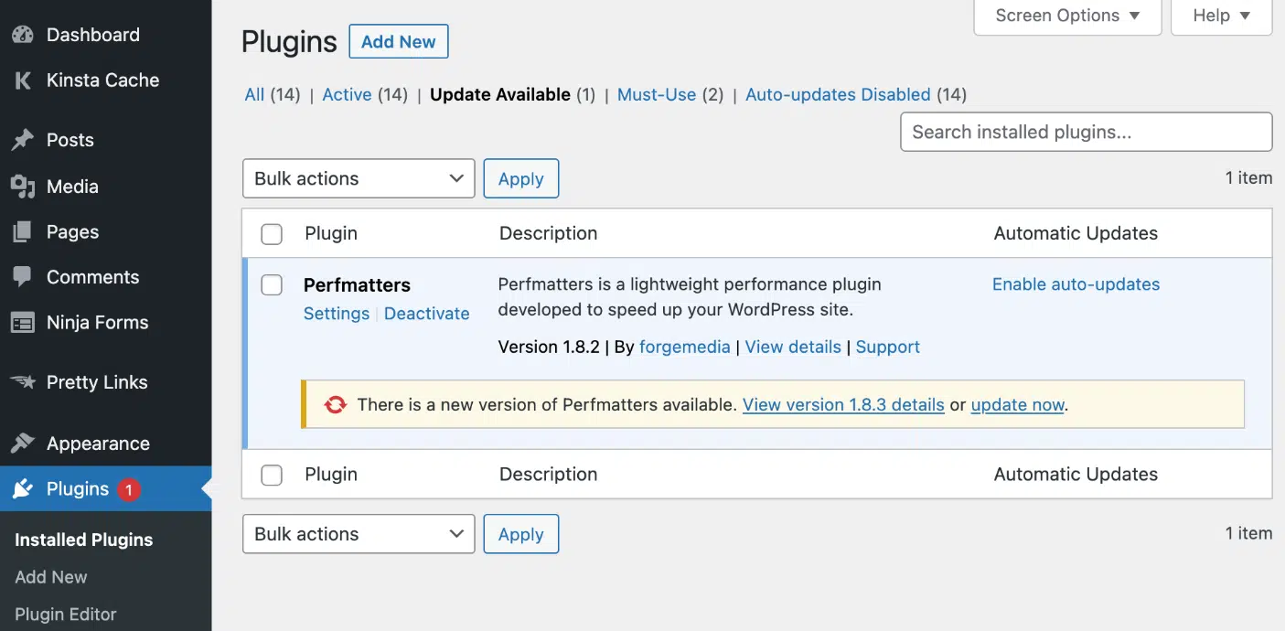Switch to the Must-Use plugins filter

click(658, 94)
